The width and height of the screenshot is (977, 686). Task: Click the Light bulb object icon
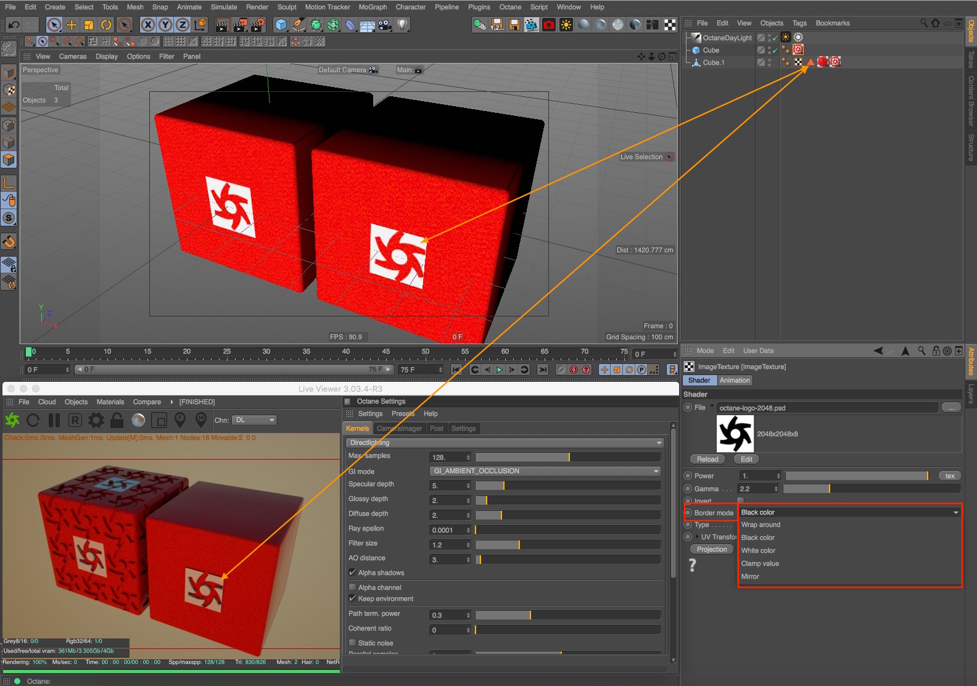tap(402, 25)
